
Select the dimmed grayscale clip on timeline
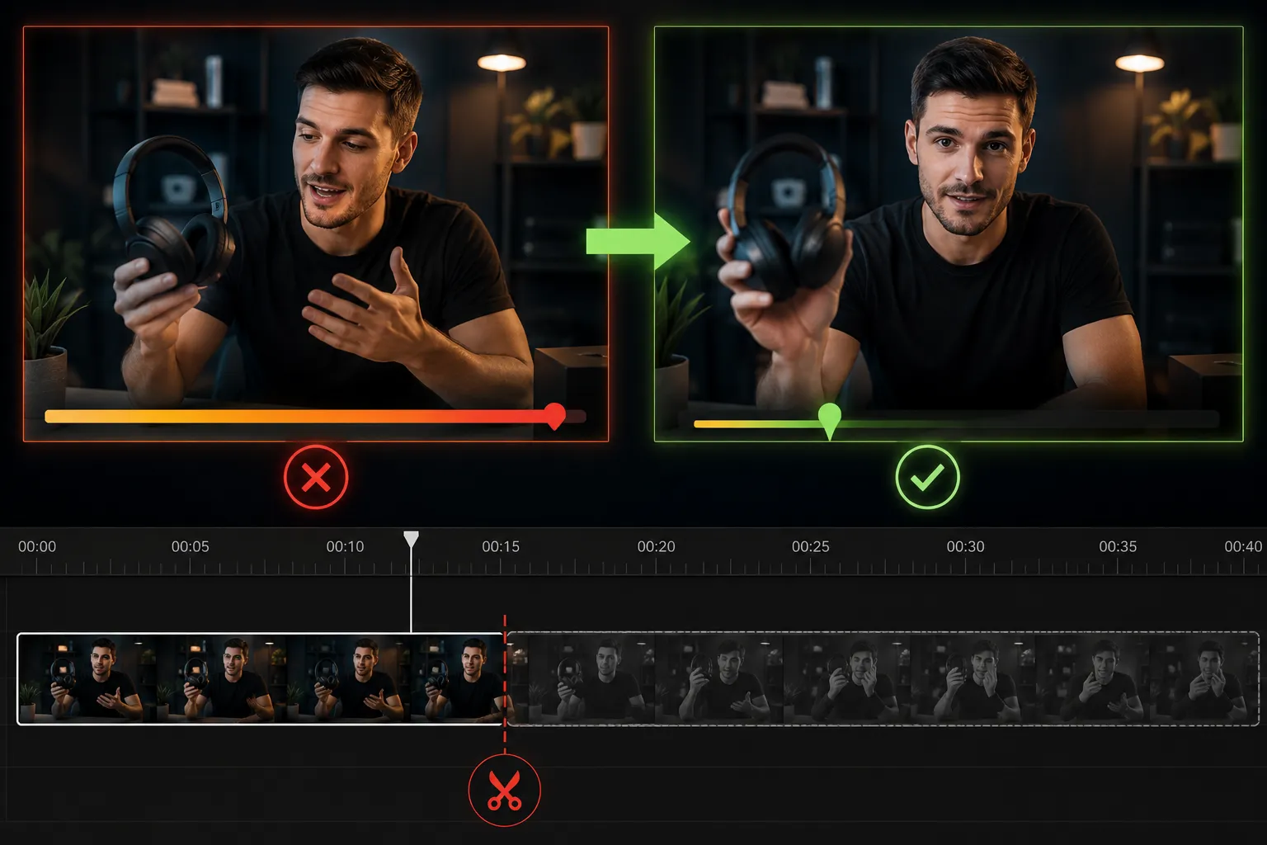[883, 679]
